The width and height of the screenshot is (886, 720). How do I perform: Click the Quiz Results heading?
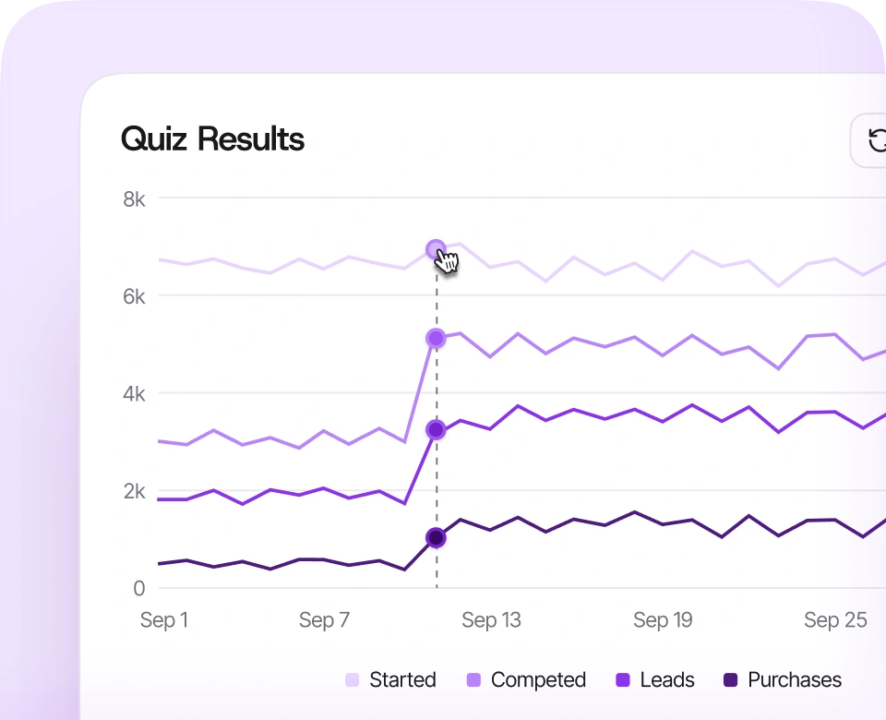[212, 139]
